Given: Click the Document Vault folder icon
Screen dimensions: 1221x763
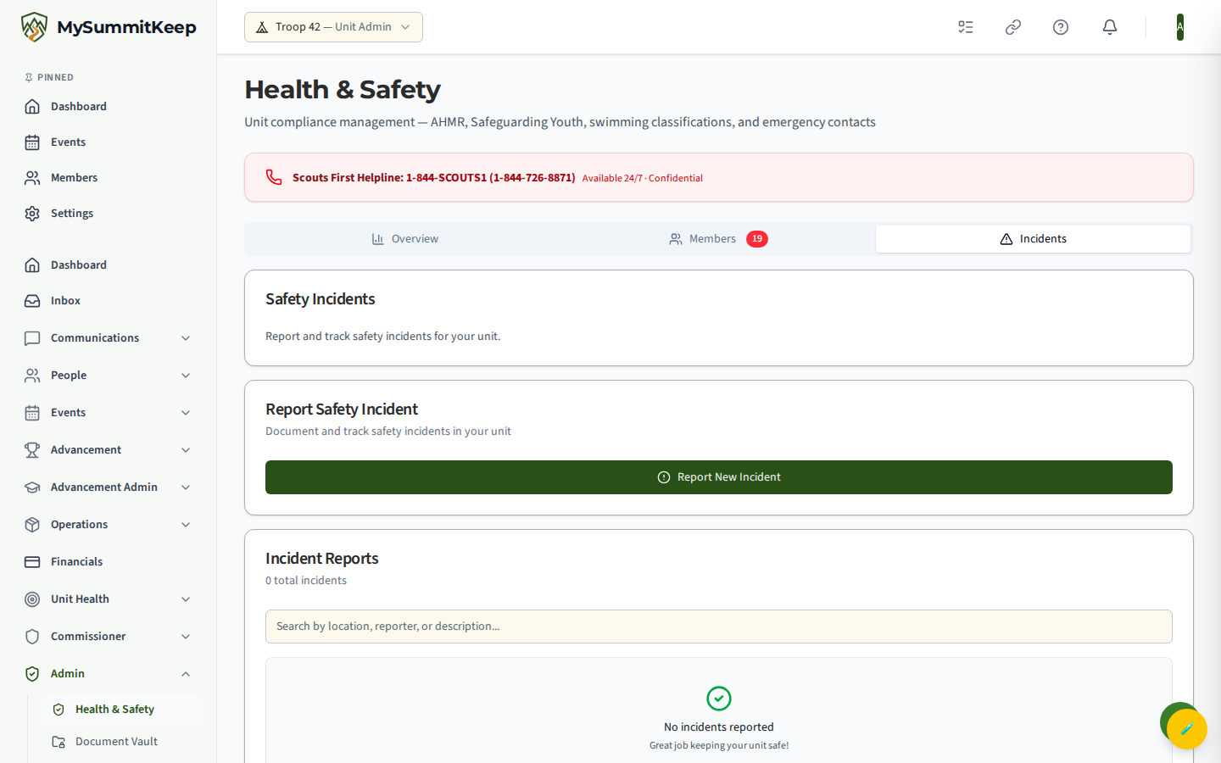Looking at the screenshot, I should point(59,742).
